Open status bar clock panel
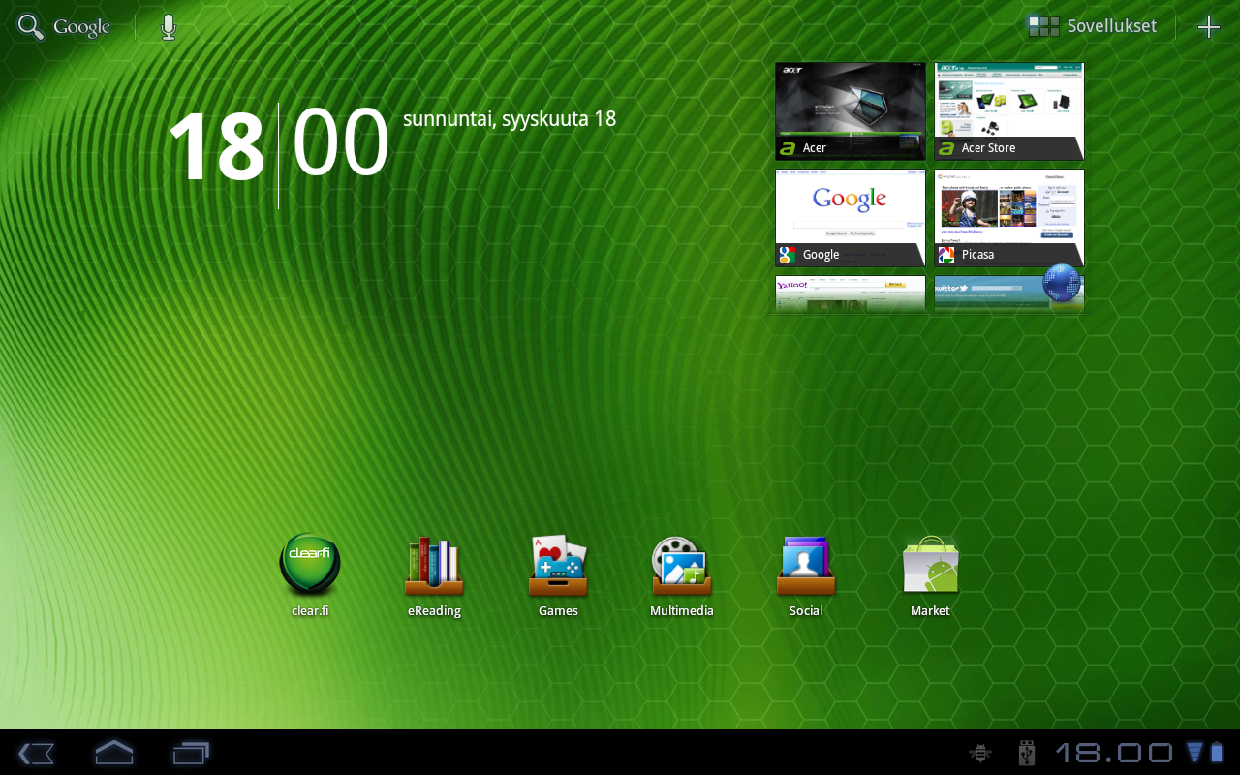 tap(1114, 752)
